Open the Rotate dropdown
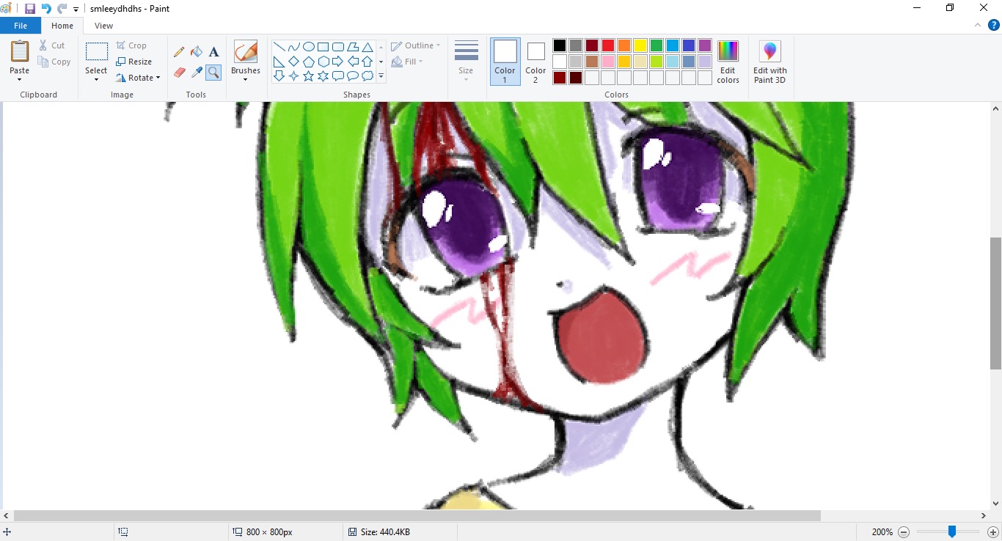Screen dimensions: 1002x541 click(139, 78)
